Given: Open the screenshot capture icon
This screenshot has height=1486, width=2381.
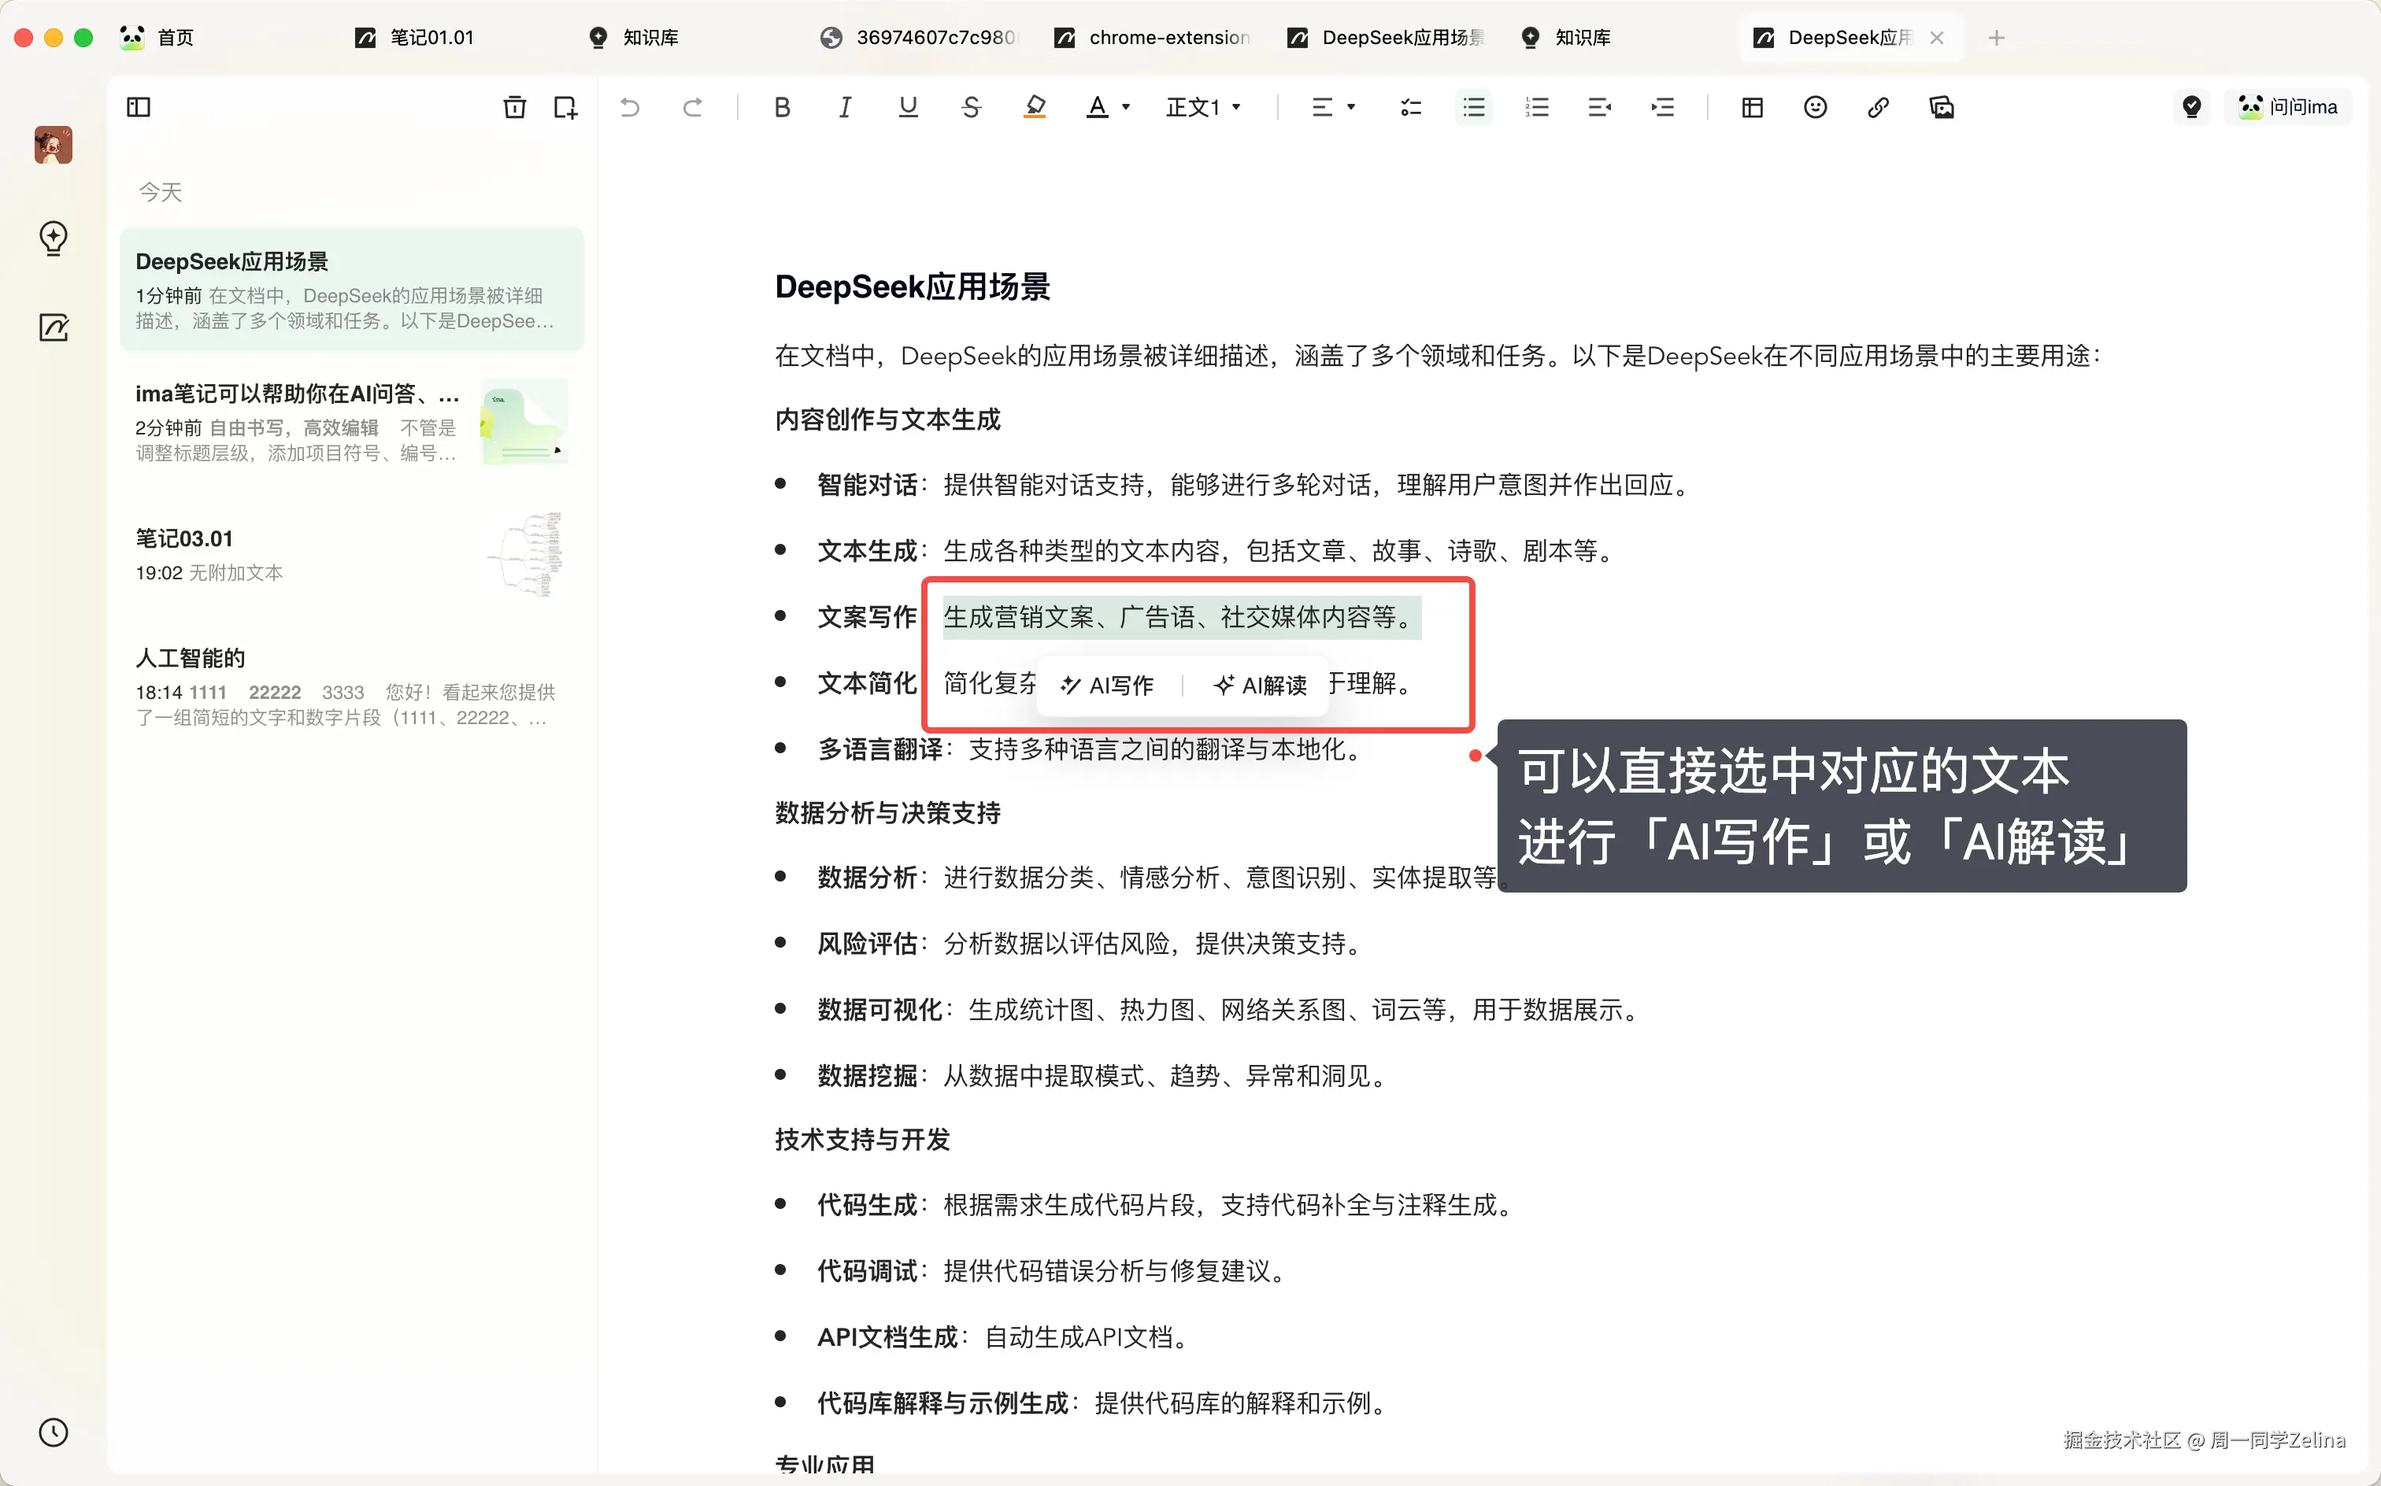Looking at the screenshot, I should (1942, 107).
